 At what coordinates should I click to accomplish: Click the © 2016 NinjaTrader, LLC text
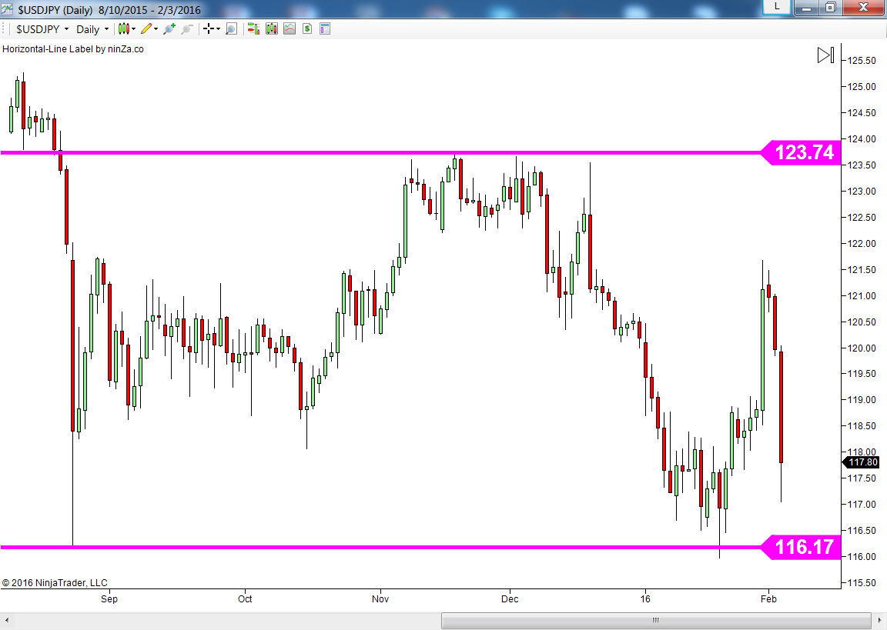(x=55, y=582)
